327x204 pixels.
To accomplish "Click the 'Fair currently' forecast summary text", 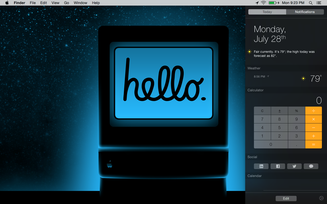I will (284, 54).
